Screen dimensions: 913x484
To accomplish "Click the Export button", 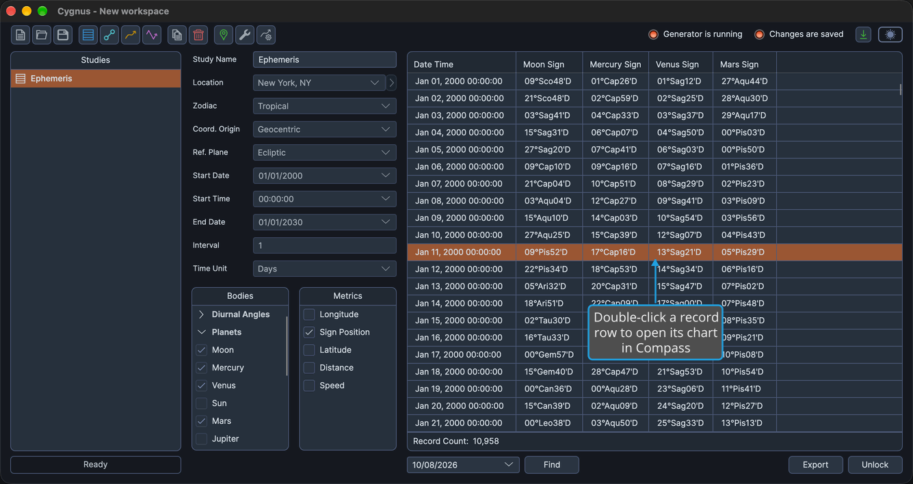I will click(815, 465).
